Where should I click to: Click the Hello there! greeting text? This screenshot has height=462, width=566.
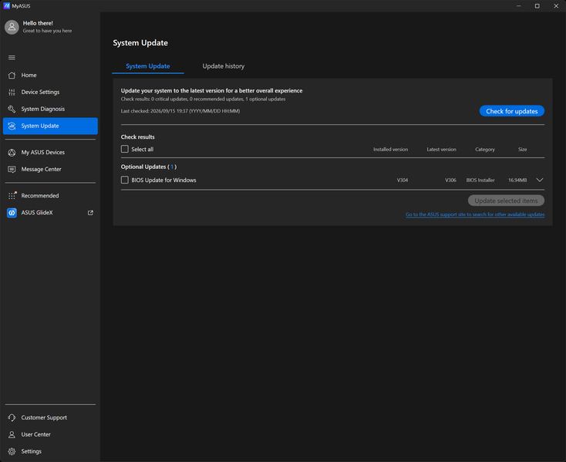38,23
